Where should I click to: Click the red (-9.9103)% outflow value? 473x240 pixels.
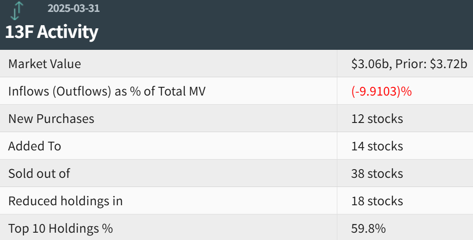pyautogui.click(x=381, y=91)
